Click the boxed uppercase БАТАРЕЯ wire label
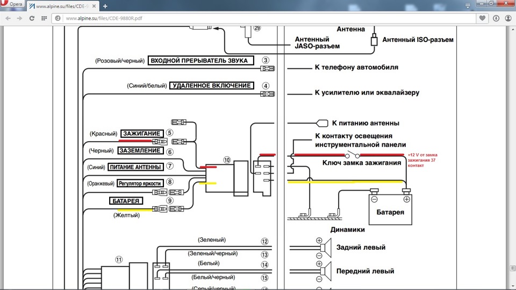Image resolution: width=516 pixels, height=290 pixels. tap(126, 201)
